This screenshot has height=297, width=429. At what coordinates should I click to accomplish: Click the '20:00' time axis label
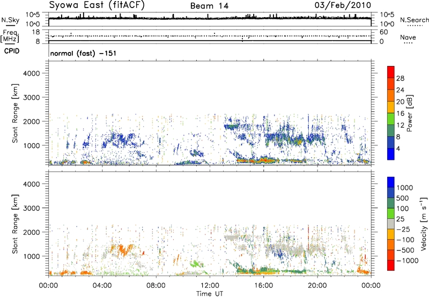[x=317, y=285]
